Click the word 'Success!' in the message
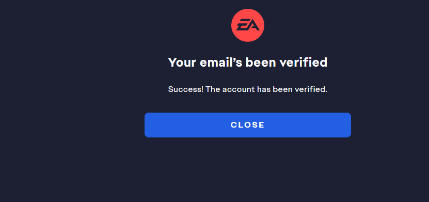 185,89
